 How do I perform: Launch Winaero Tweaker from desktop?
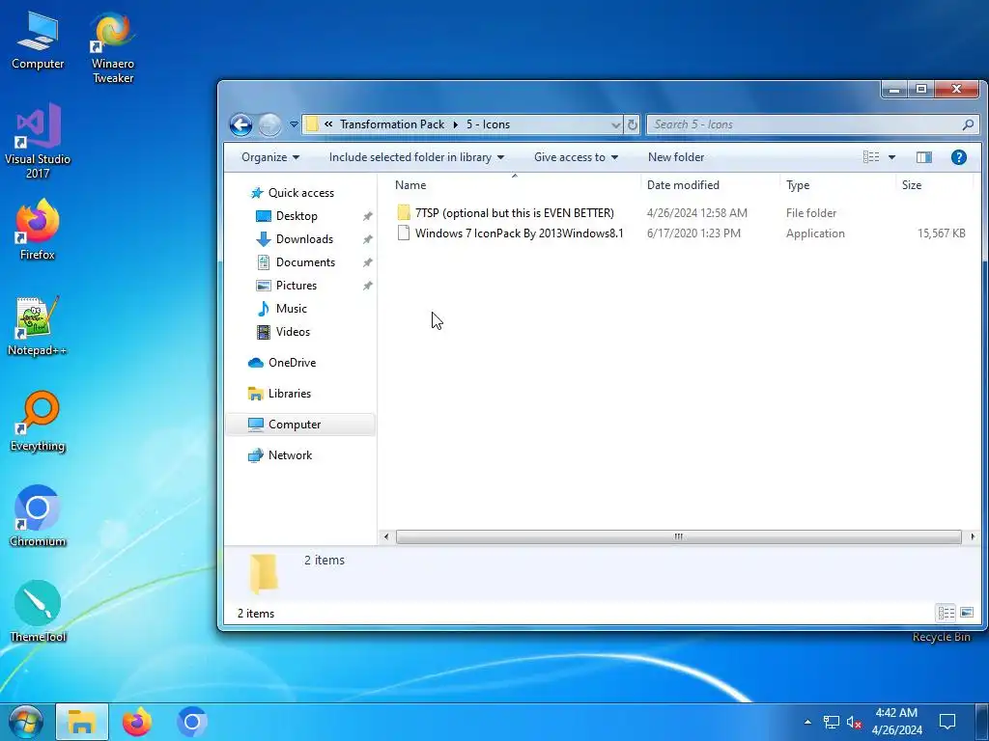pos(113,47)
